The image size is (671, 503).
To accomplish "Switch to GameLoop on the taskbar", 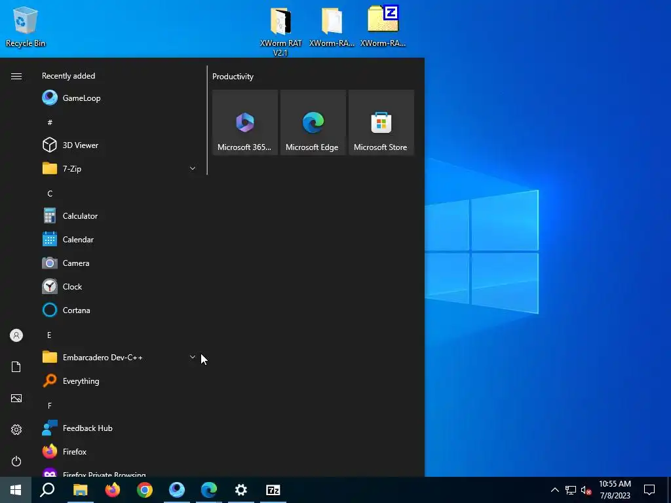I will click(x=177, y=490).
